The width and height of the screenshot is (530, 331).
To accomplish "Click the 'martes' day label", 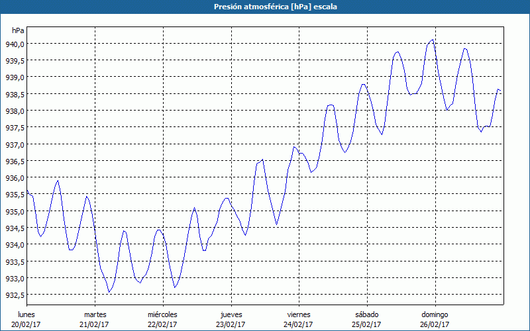I will tap(95, 314).
